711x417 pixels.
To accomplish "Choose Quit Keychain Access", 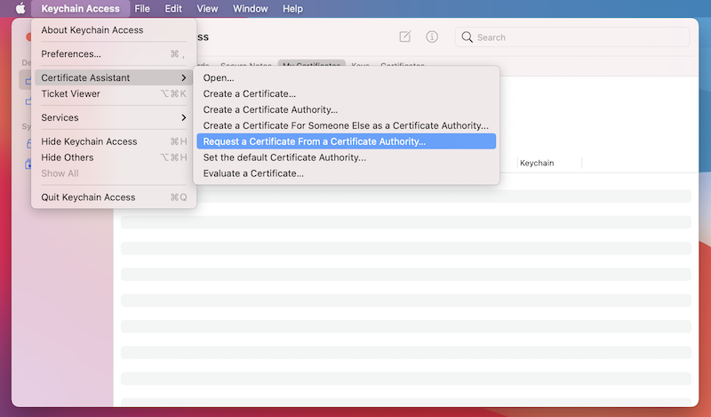I will point(114,197).
